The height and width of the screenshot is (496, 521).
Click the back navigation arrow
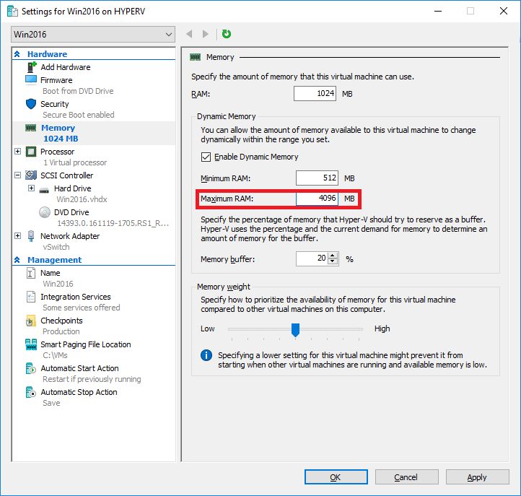[x=189, y=34]
